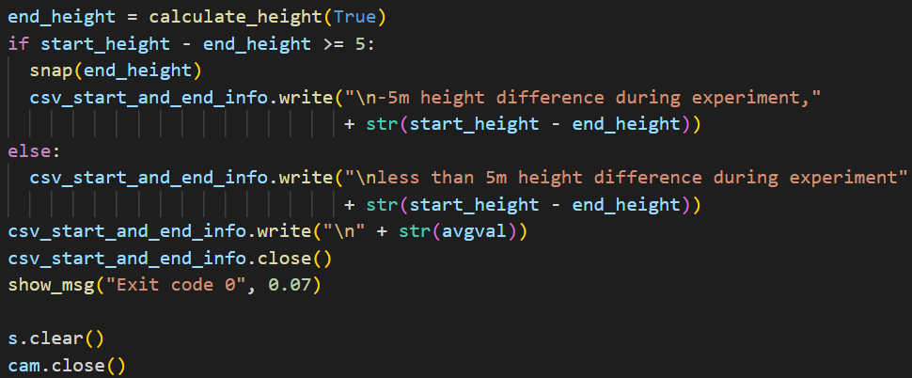The image size is (912, 378).
Task: Click the "\nless than 5m" string literal
Action: 622,177
